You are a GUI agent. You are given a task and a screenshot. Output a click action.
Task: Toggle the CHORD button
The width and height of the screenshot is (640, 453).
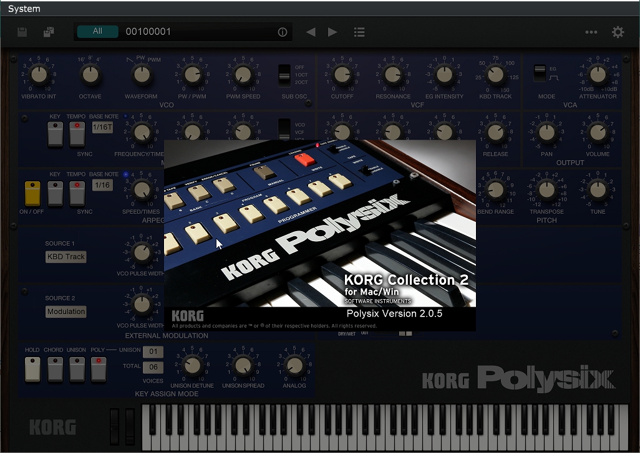pos(55,369)
